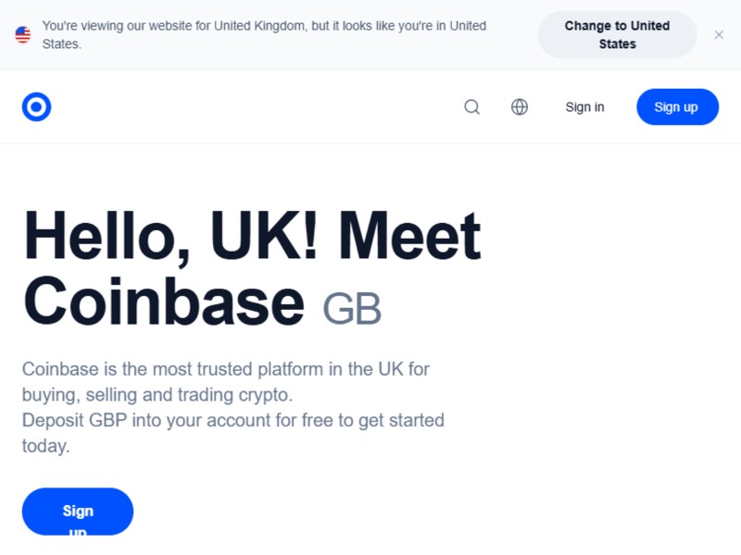Select the grey GB label
This screenshot has width=741, height=555.
pos(352,309)
